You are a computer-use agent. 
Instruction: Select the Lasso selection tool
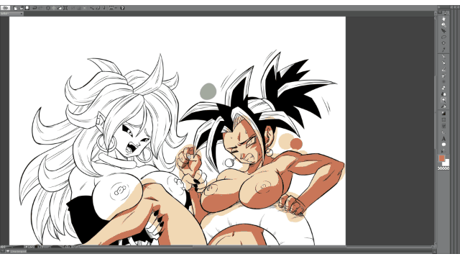click(x=443, y=37)
